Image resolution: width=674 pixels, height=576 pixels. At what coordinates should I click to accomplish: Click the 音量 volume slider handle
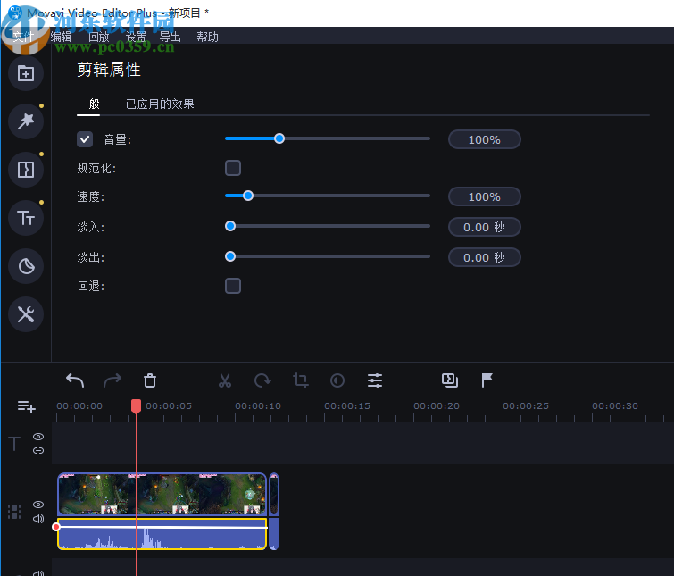coord(279,138)
